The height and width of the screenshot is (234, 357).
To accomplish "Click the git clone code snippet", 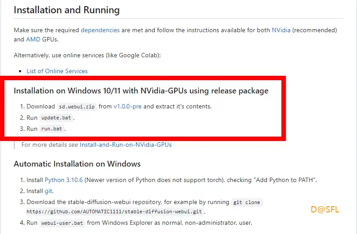I will [247, 202].
